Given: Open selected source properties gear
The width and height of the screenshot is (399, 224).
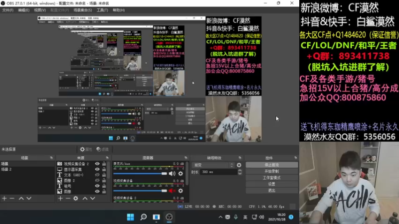Looking at the screenshot, I should pos(76,198).
